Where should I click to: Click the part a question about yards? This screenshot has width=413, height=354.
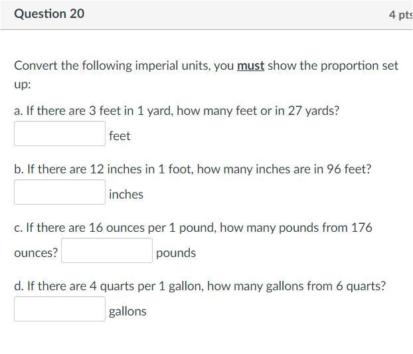tap(177, 111)
